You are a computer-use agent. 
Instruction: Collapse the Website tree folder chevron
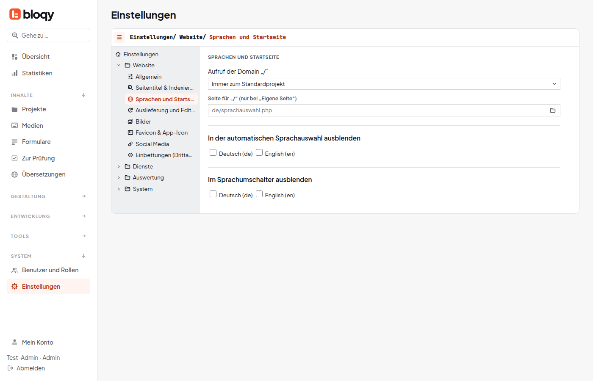pos(119,65)
